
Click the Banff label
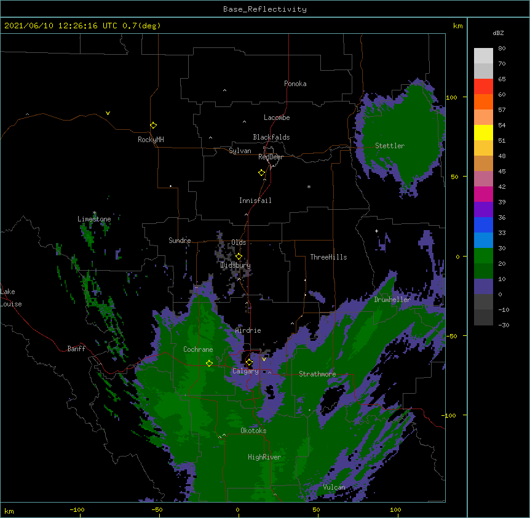point(76,349)
